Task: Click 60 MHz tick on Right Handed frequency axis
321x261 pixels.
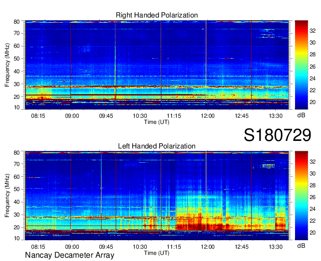Action: pyautogui.click(x=17, y=46)
